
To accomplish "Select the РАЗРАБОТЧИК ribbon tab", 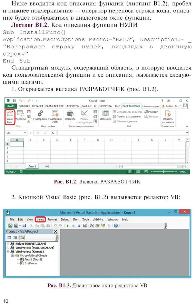I will click(131, 106).
